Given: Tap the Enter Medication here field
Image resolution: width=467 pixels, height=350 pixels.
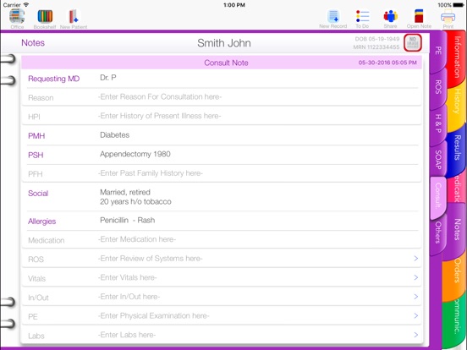Looking at the screenshot, I should pyautogui.click(x=137, y=239).
